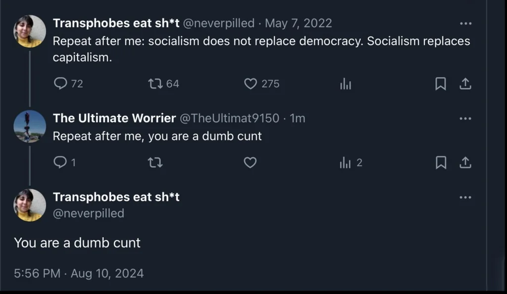Reply to The Ultimate Worrier's tweet
Viewport: 507px width, 294px height.
click(60, 162)
